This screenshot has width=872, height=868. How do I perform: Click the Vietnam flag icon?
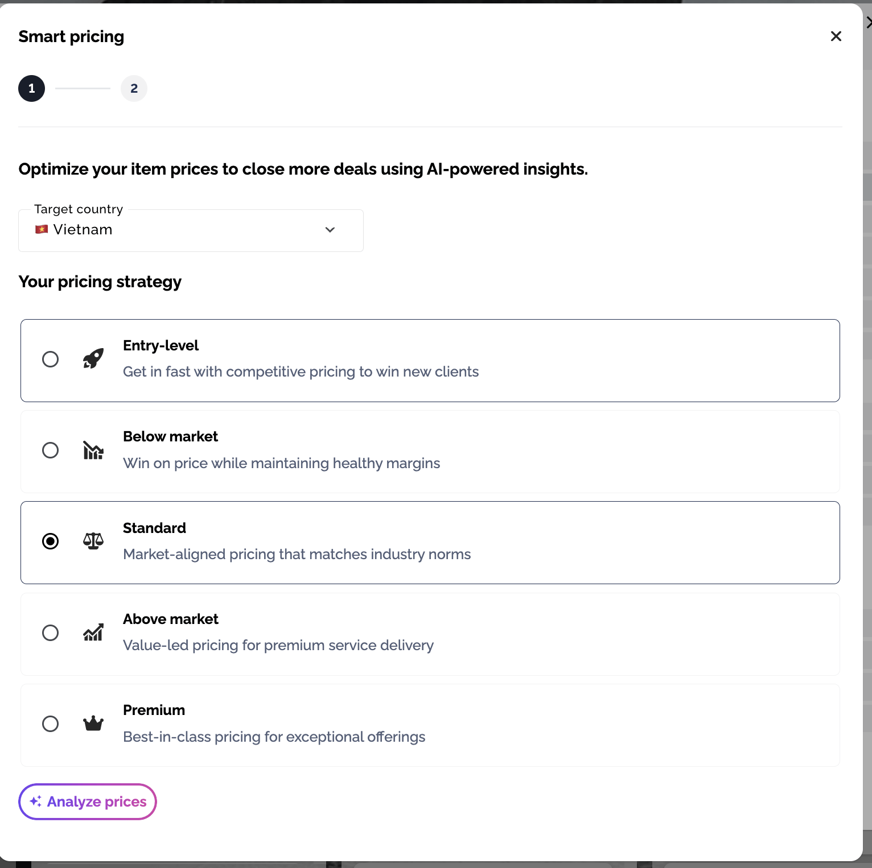point(42,230)
